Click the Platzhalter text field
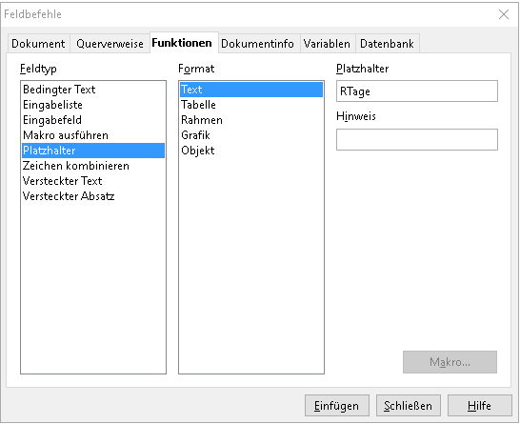This screenshot has height=424, width=520. [x=417, y=91]
